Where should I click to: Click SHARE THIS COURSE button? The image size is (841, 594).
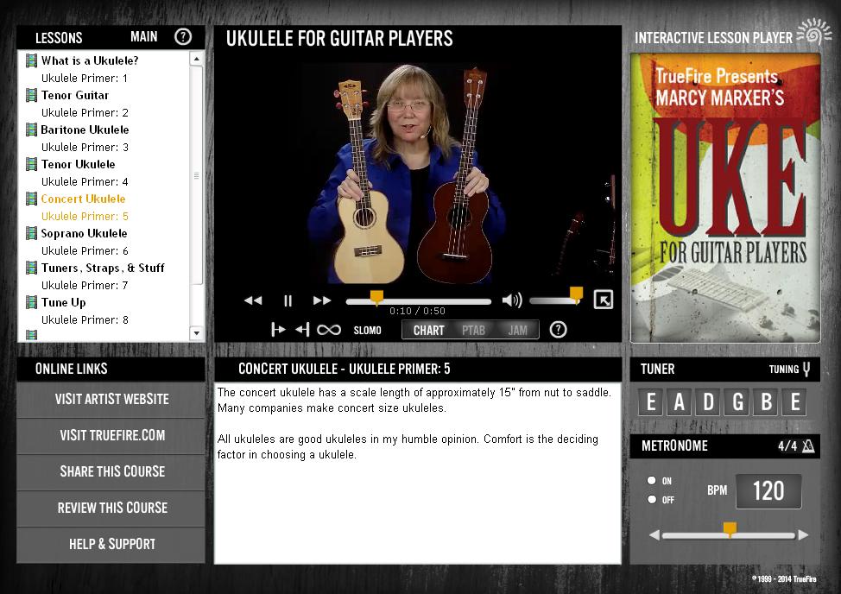point(111,471)
